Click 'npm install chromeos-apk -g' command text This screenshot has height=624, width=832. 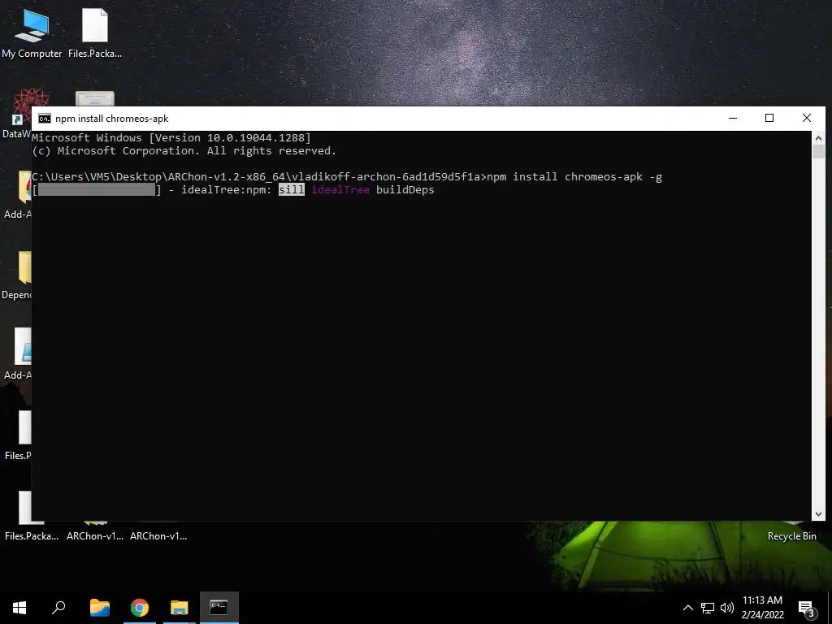pyautogui.click(x=574, y=176)
